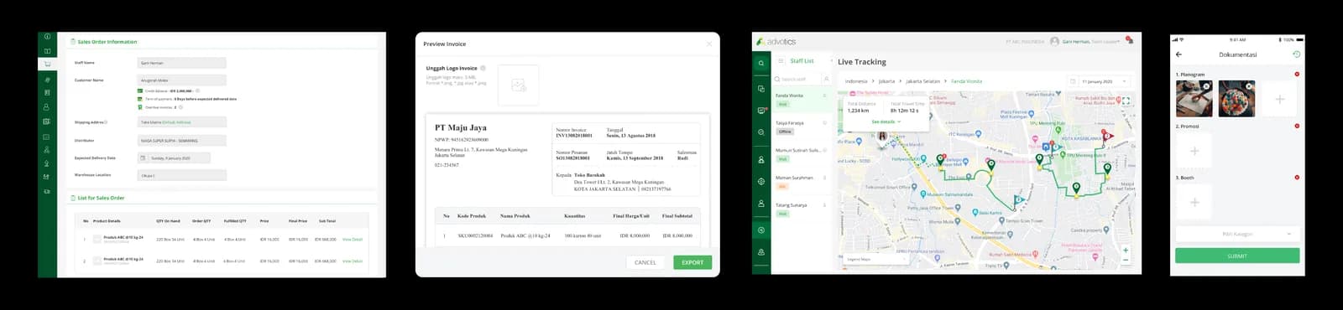Select Fanda Vionita in the staff list
This screenshot has width=1343, height=310.
click(802, 99)
